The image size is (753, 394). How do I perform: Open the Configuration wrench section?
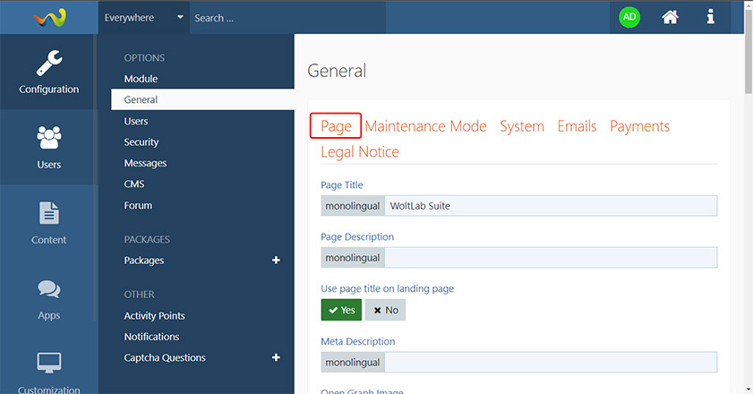coord(48,72)
